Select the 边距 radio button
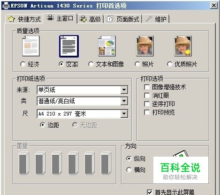Viewport: 220px width, 195px height. click(x=43, y=125)
